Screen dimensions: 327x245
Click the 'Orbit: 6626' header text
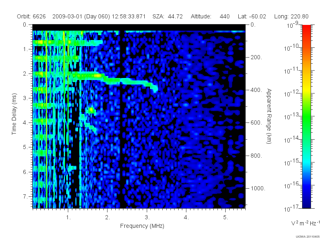point(31,16)
